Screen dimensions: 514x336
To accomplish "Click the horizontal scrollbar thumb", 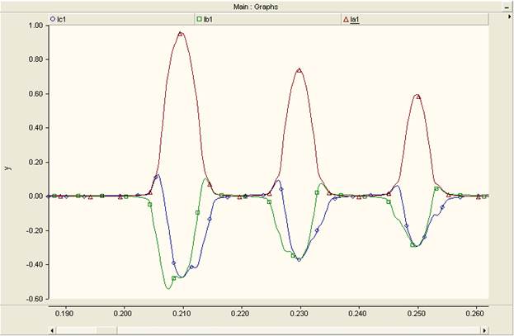I will tap(107, 330).
